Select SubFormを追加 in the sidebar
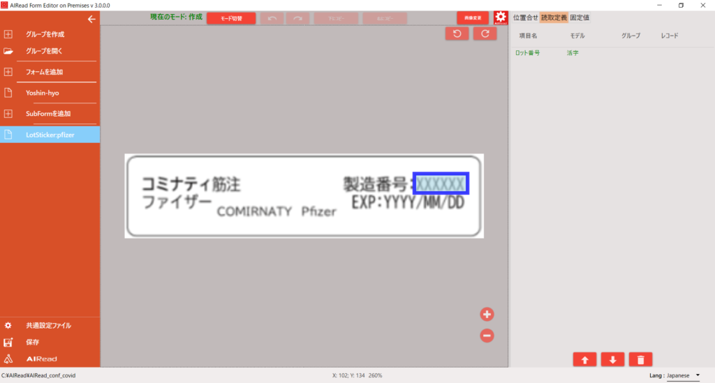The width and height of the screenshot is (715, 383). (48, 114)
